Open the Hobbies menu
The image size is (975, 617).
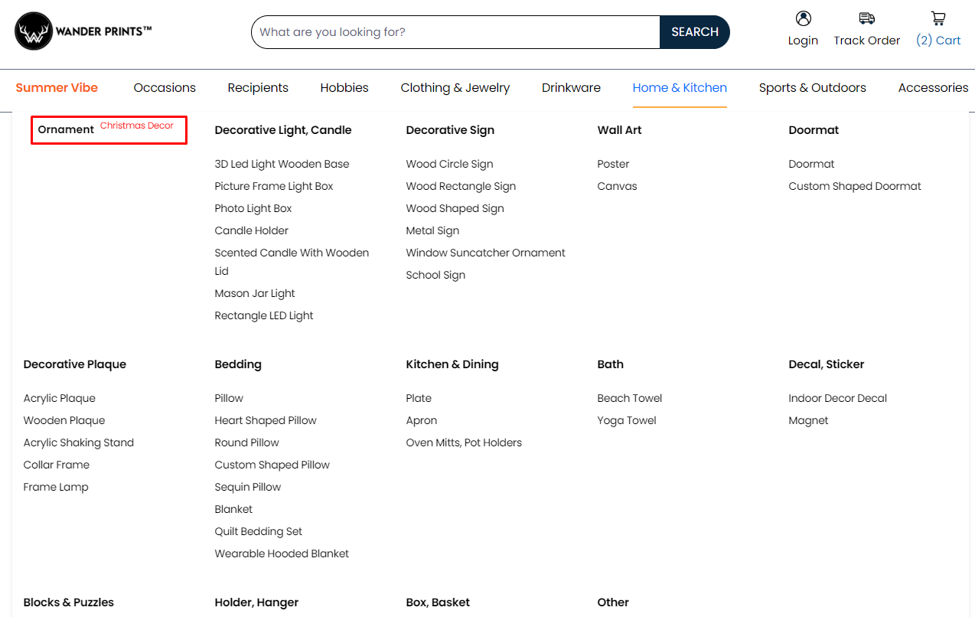344,88
